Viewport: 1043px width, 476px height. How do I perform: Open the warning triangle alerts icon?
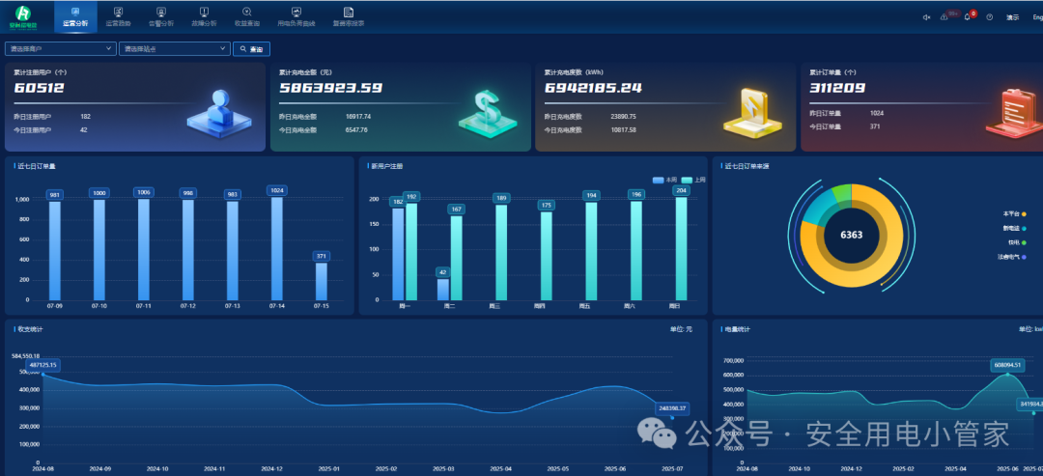944,17
